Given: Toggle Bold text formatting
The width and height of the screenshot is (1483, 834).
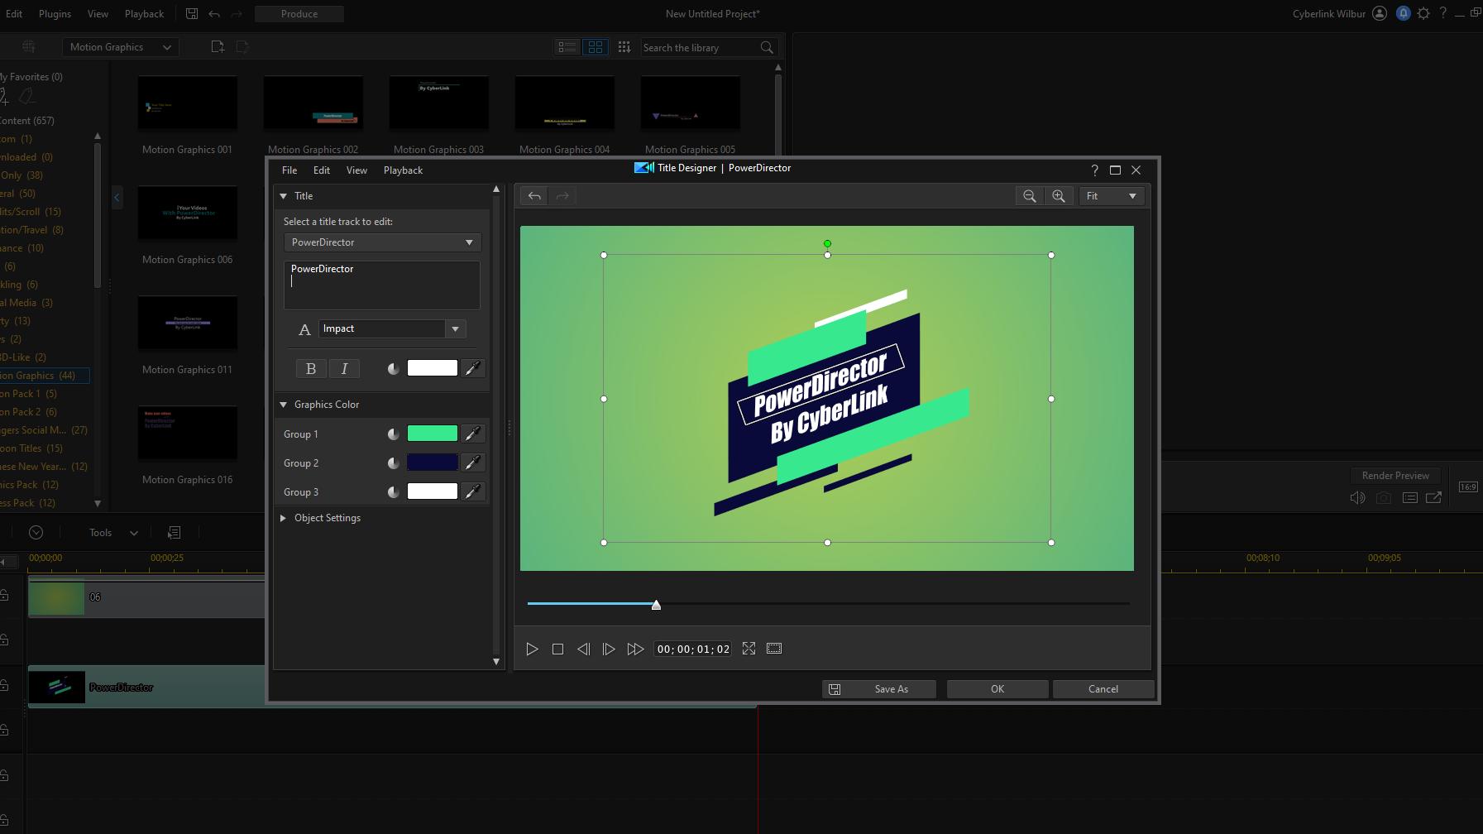Looking at the screenshot, I should click(x=311, y=369).
